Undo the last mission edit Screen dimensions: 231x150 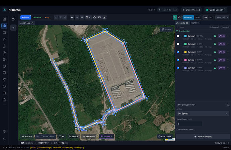pos(72,17)
